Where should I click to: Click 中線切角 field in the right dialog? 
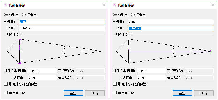[x=151, y=78]
